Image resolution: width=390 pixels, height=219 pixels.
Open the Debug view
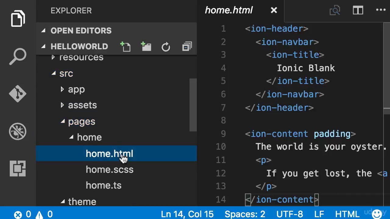18,131
